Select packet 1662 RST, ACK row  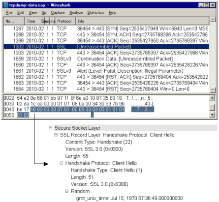click(x=106, y=77)
